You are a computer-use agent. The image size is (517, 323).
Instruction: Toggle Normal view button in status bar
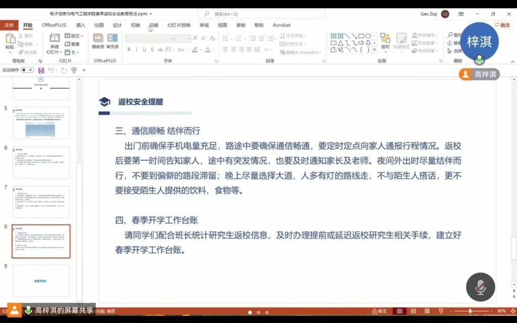point(399,311)
